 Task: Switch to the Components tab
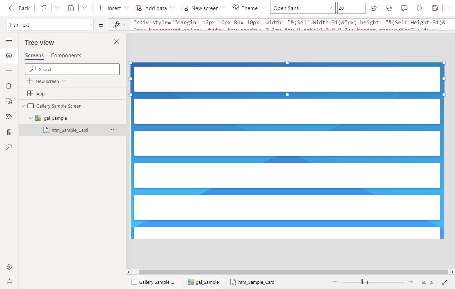(x=66, y=56)
